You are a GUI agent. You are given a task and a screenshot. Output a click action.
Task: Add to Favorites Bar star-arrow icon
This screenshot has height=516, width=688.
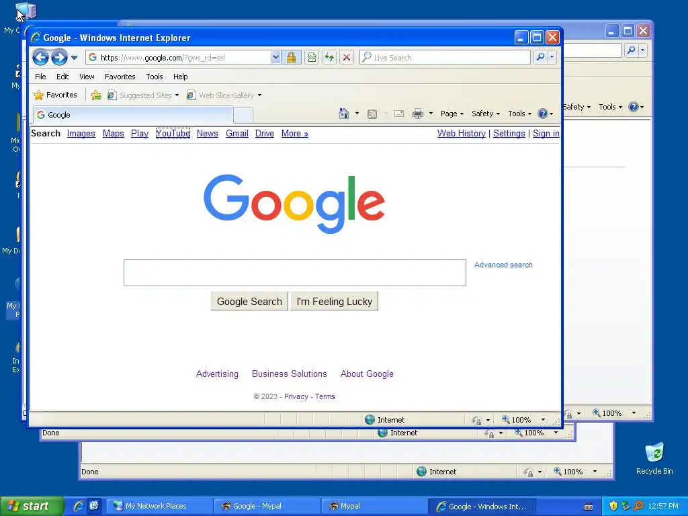pyautogui.click(x=96, y=95)
